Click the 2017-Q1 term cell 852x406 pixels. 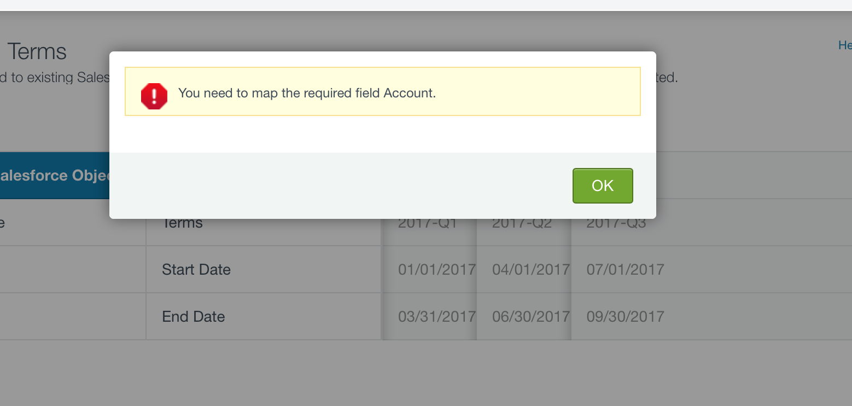[428, 223]
